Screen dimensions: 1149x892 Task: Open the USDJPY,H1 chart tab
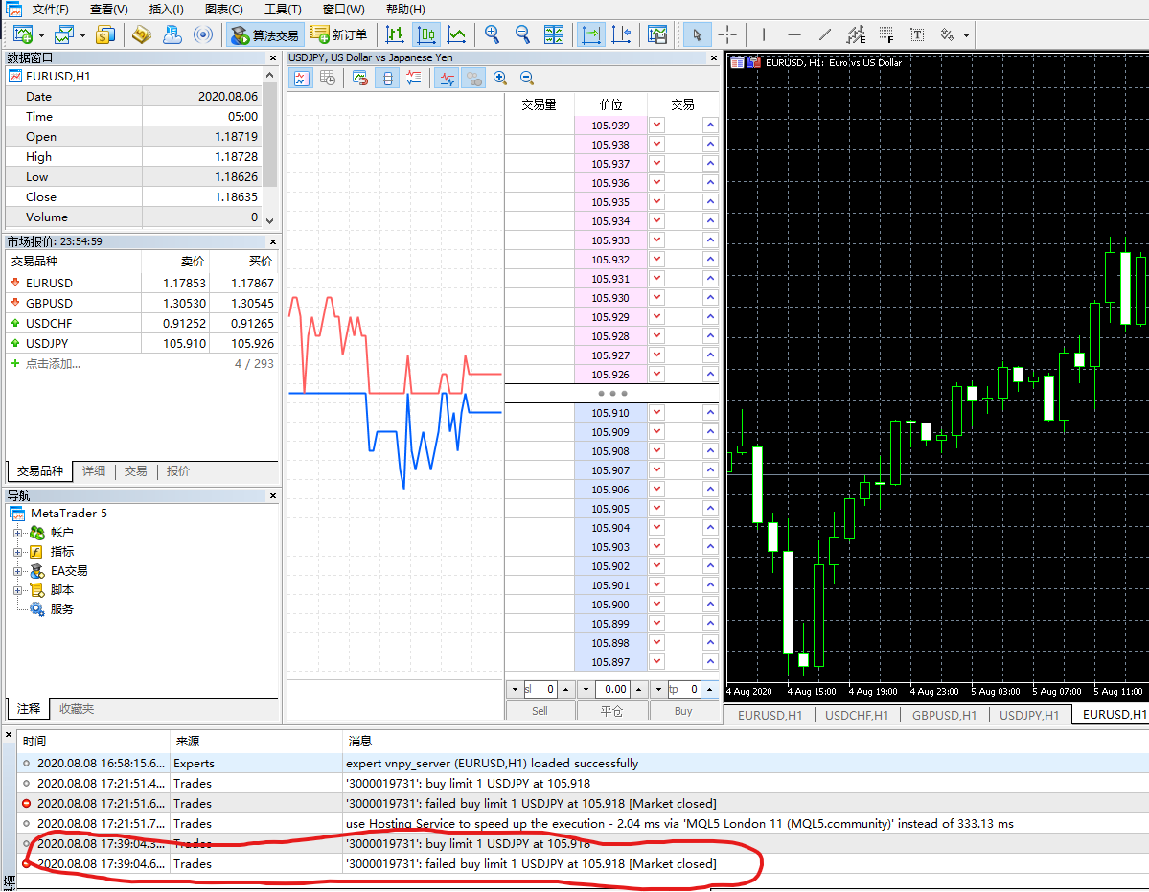pos(1029,716)
